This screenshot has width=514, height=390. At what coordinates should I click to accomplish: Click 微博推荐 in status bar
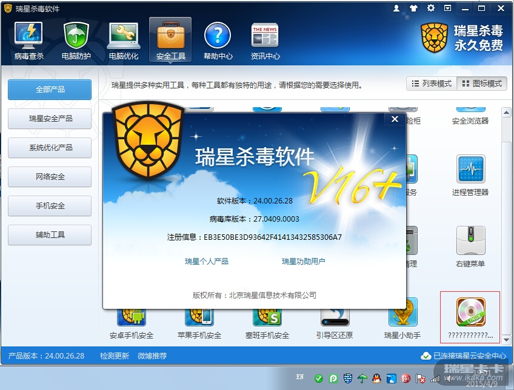click(152, 355)
